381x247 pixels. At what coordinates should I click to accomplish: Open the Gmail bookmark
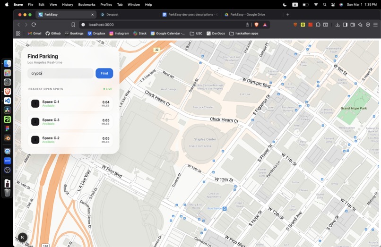35,34
